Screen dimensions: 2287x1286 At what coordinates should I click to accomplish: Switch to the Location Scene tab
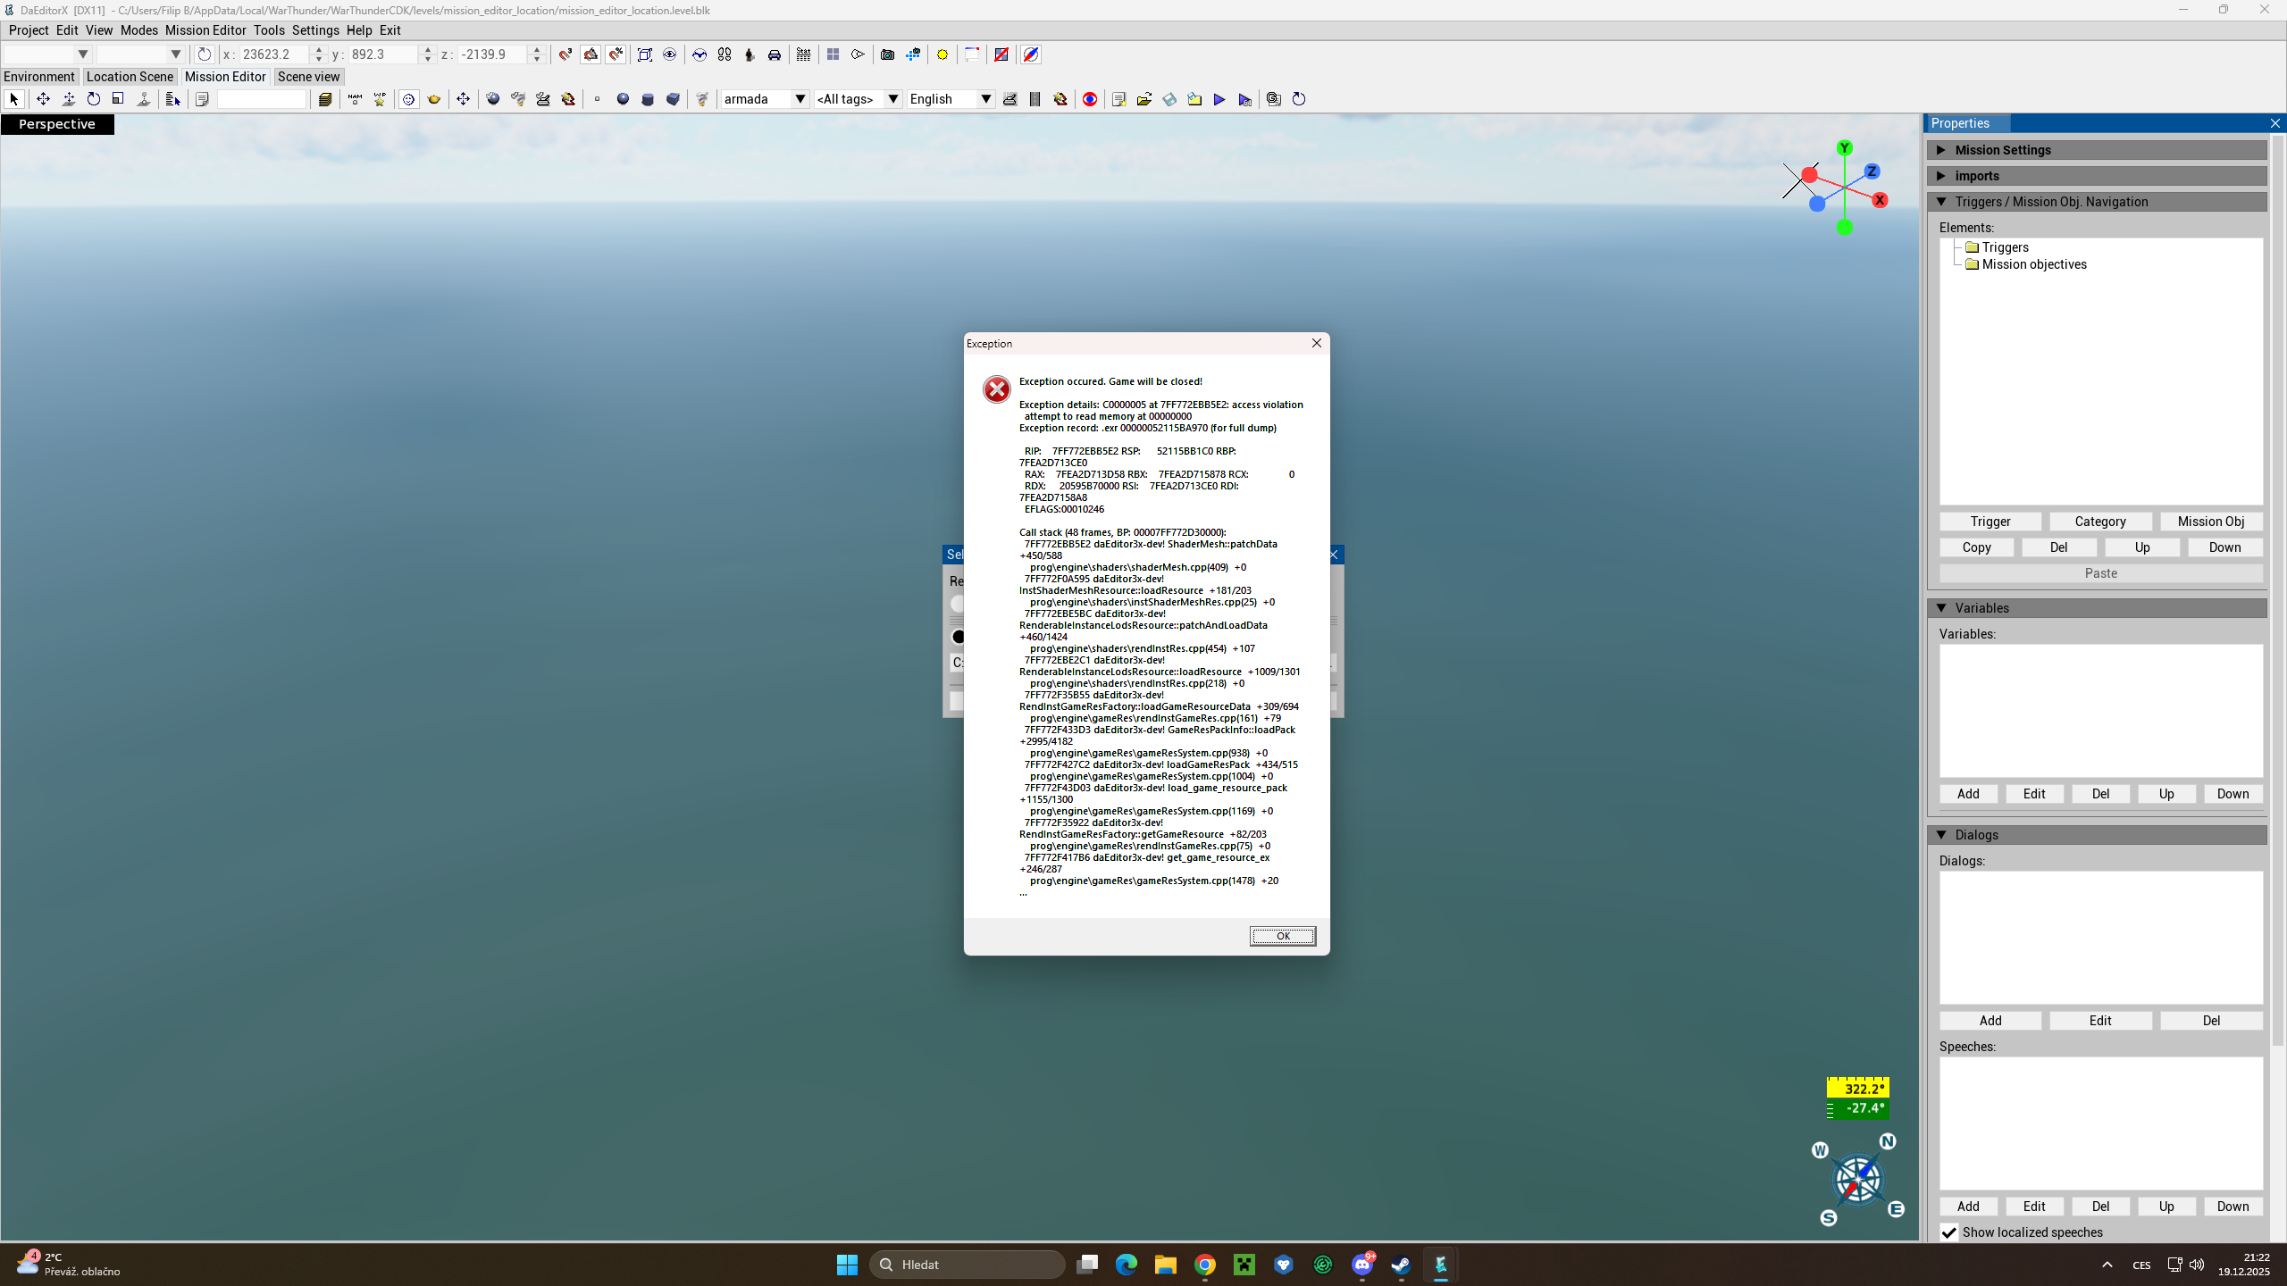[x=130, y=77]
